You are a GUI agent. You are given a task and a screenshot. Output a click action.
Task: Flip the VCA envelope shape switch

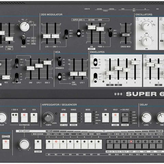(59, 77)
